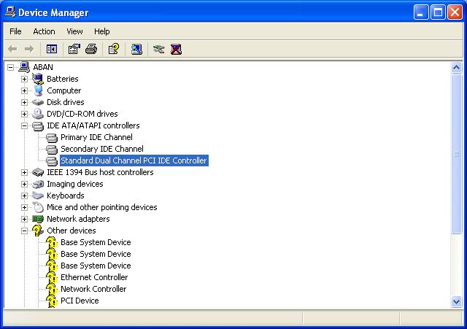Click the Properties toolbar icon
467x329 pixels.
coord(74,49)
